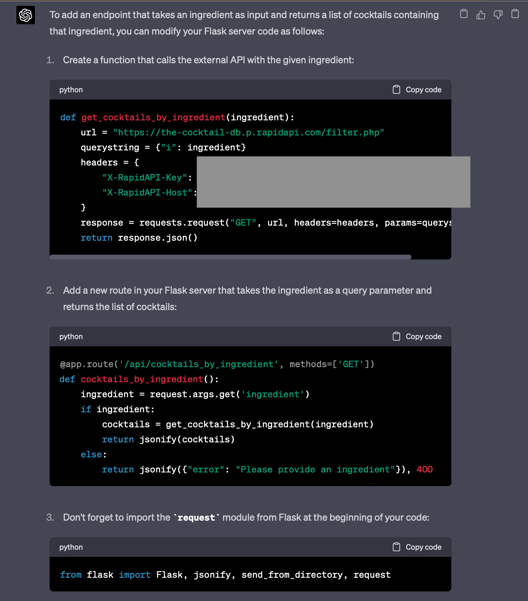Click the clipboard icon right of thumbs-down
The width and height of the screenshot is (528, 601).
[515, 14]
